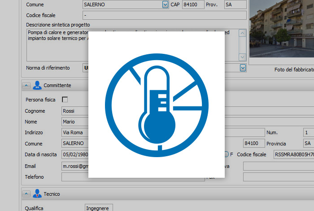Click the Nome field containing Mario
This screenshot has height=211, width=314.
[x=74, y=122]
